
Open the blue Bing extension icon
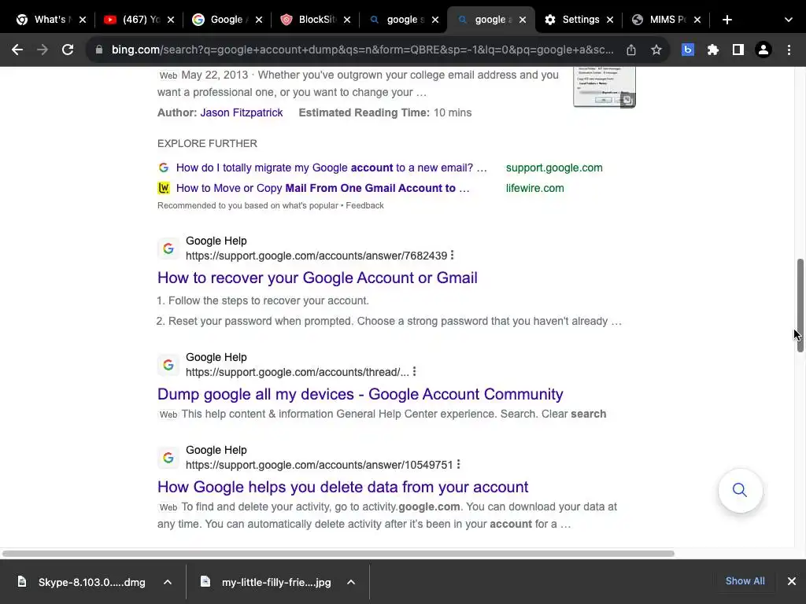point(688,50)
